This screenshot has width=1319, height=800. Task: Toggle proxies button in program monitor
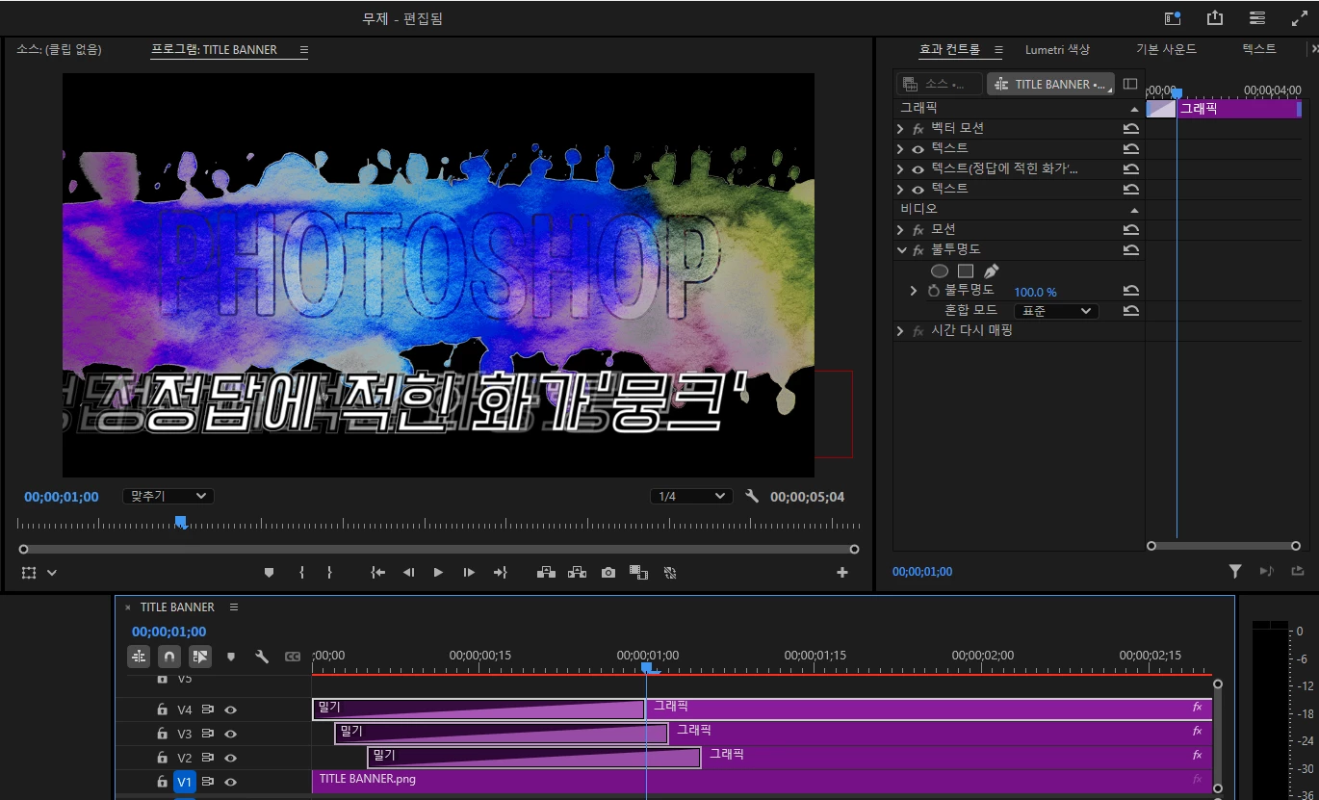(670, 572)
